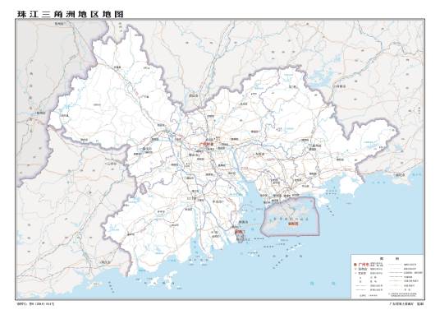
Task: Click the red Hong Kong label inside the SAR boundary
Action: pyautogui.click(x=293, y=224)
